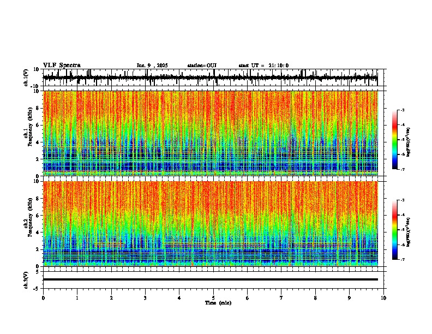Select the date text "Jan. 9, 2025"
The image size is (432, 334).
click(x=152, y=65)
